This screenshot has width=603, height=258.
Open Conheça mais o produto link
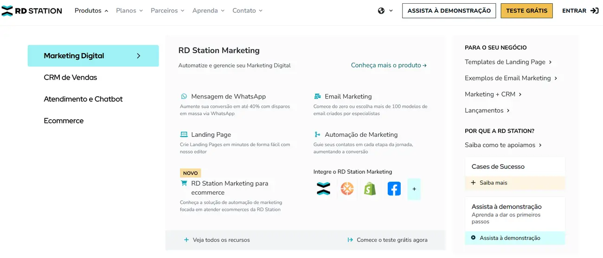point(389,65)
